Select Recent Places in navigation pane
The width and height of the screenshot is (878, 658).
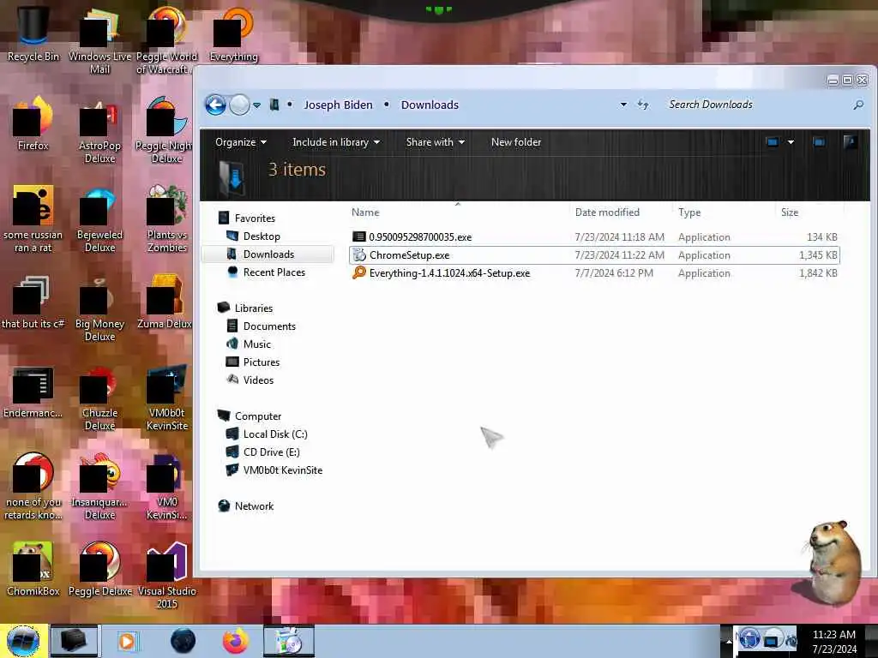(x=266, y=272)
